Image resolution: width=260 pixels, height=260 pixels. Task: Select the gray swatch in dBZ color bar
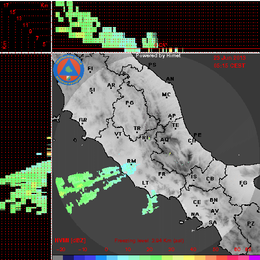58,257
